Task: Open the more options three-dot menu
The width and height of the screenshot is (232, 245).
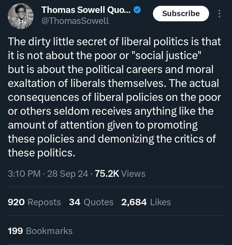Action: 220,14
